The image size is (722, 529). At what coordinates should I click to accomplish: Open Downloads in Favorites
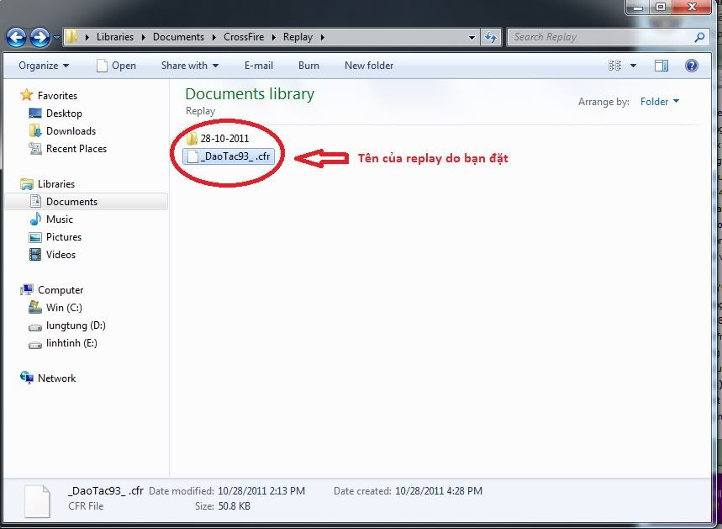[x=71, y=131]
